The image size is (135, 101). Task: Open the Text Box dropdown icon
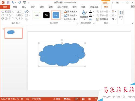tap(27, 15)
